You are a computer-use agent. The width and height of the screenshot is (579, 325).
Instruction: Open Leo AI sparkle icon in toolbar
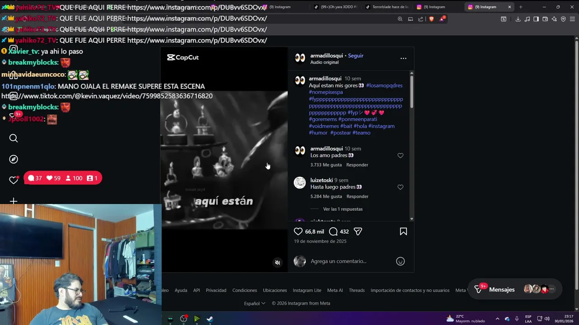[x=554, y=19]
